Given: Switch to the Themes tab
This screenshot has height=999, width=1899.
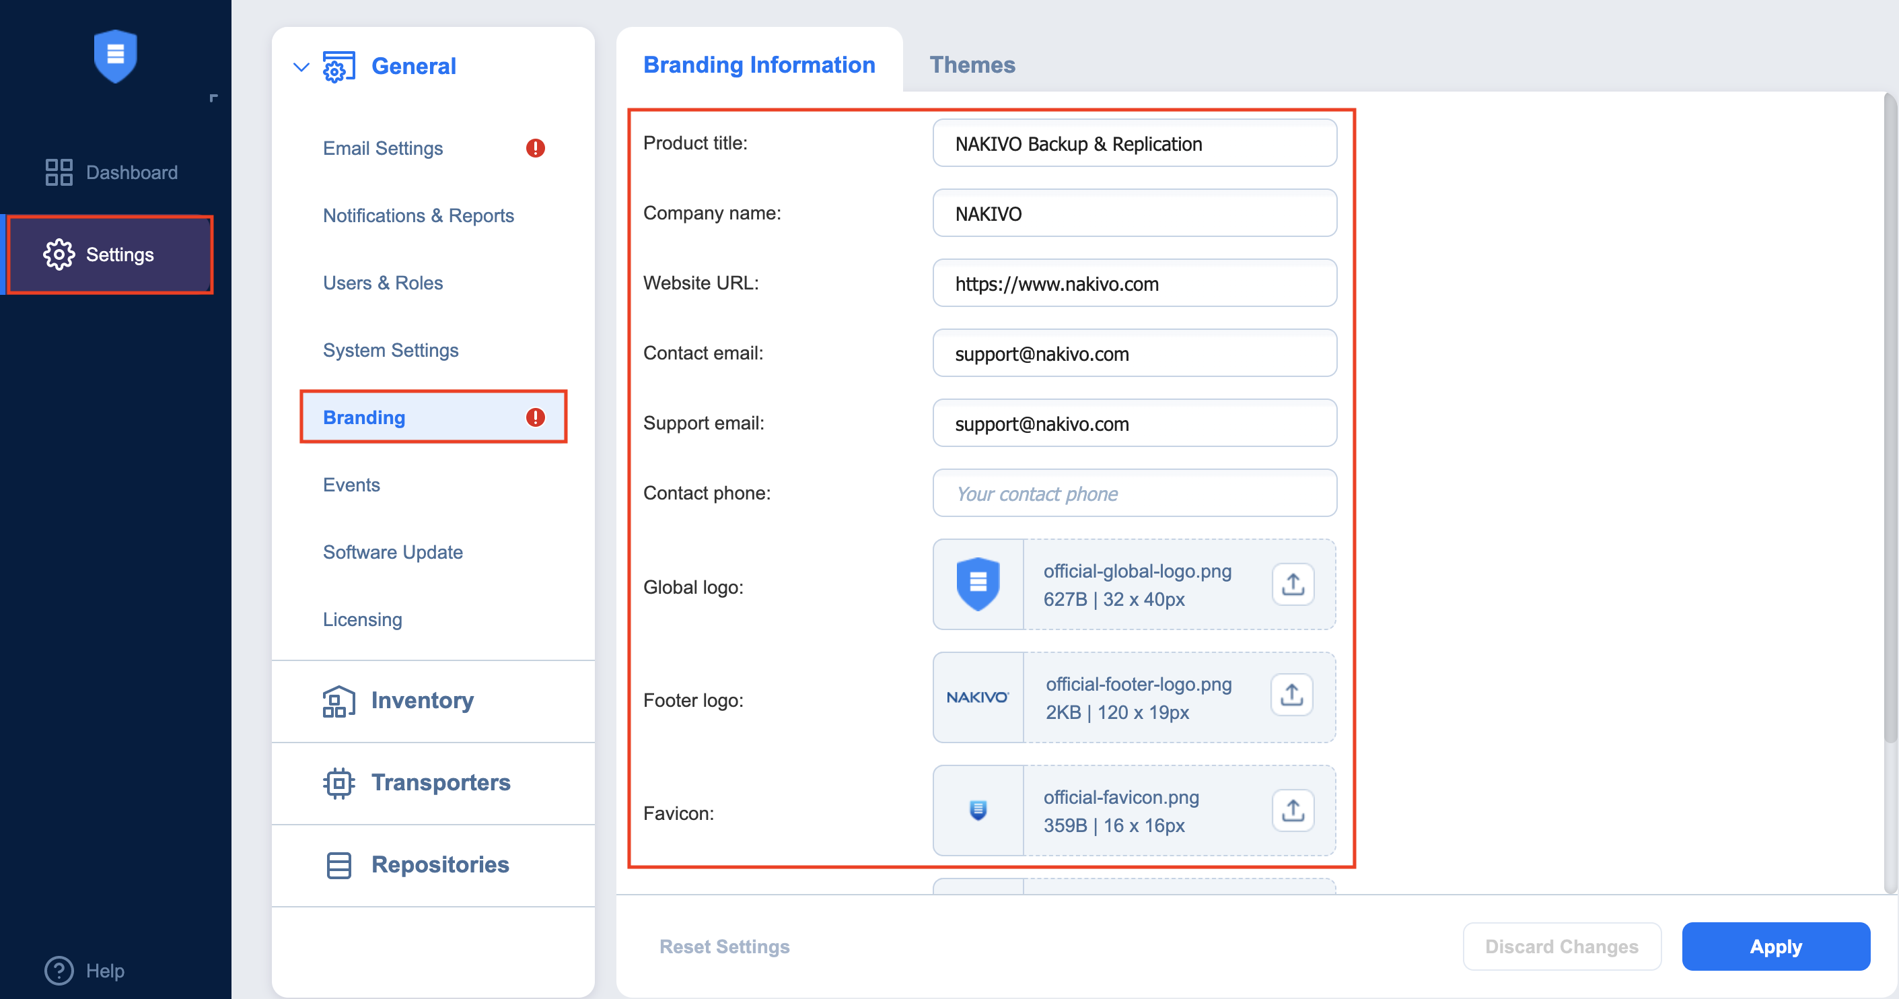Looking at the screenshot, I should (x=972, y=65).
